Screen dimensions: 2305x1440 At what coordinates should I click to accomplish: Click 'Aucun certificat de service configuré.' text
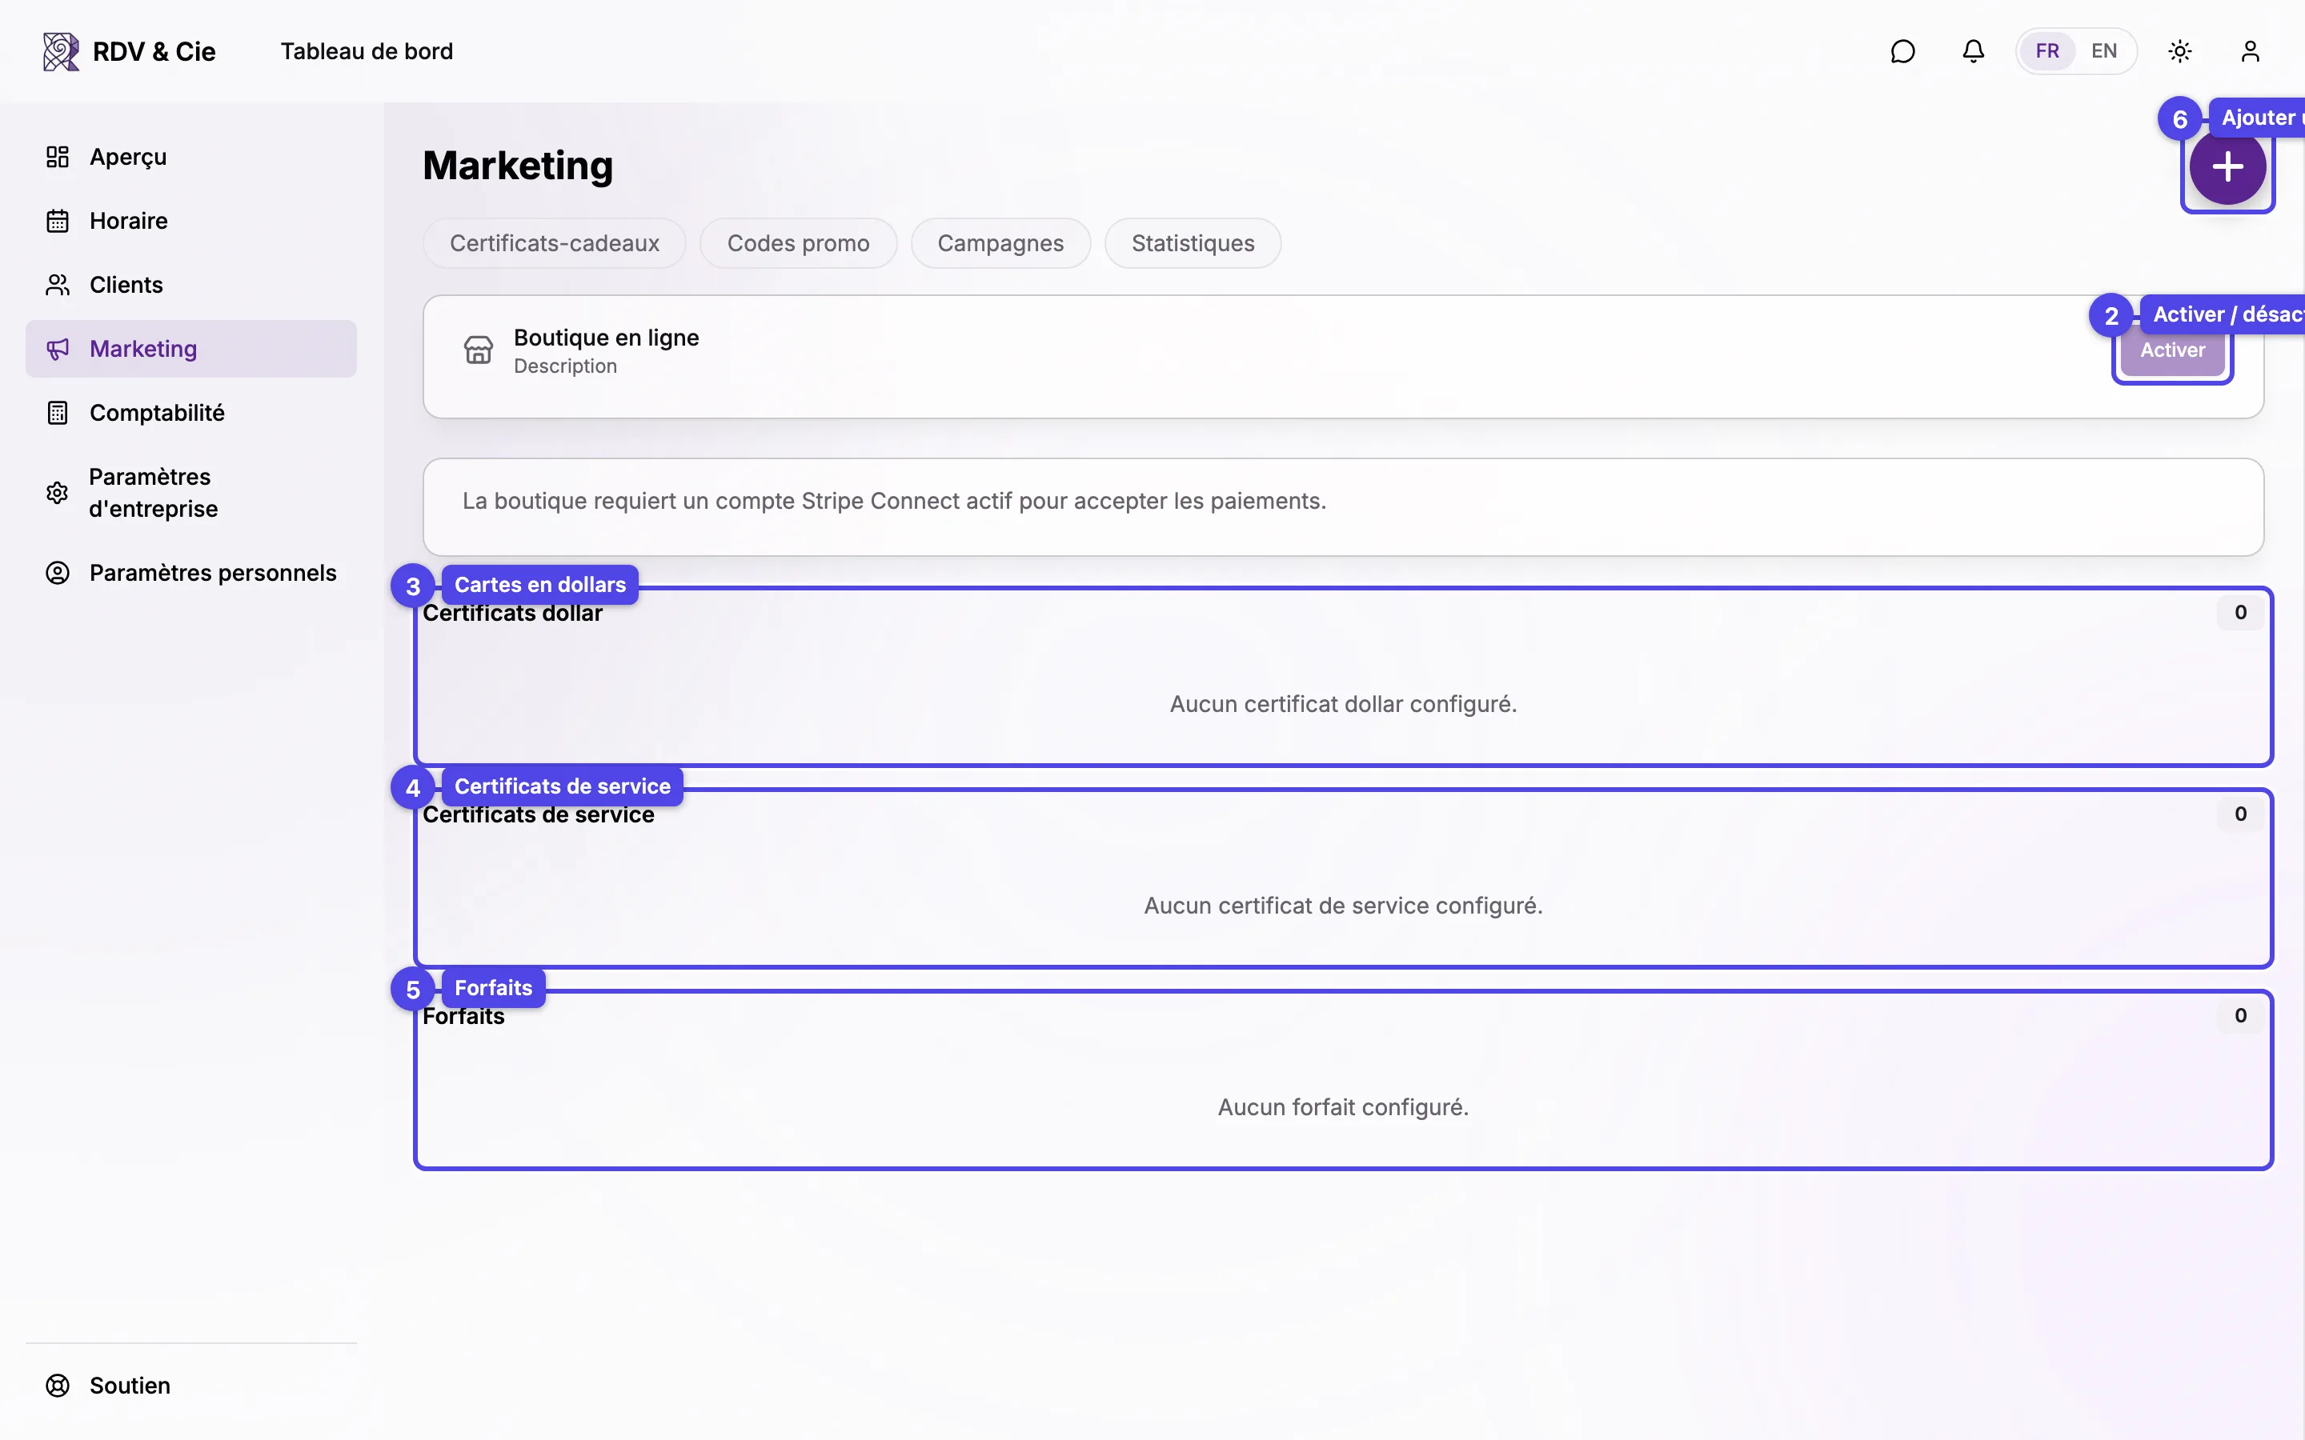point(1343,906)
